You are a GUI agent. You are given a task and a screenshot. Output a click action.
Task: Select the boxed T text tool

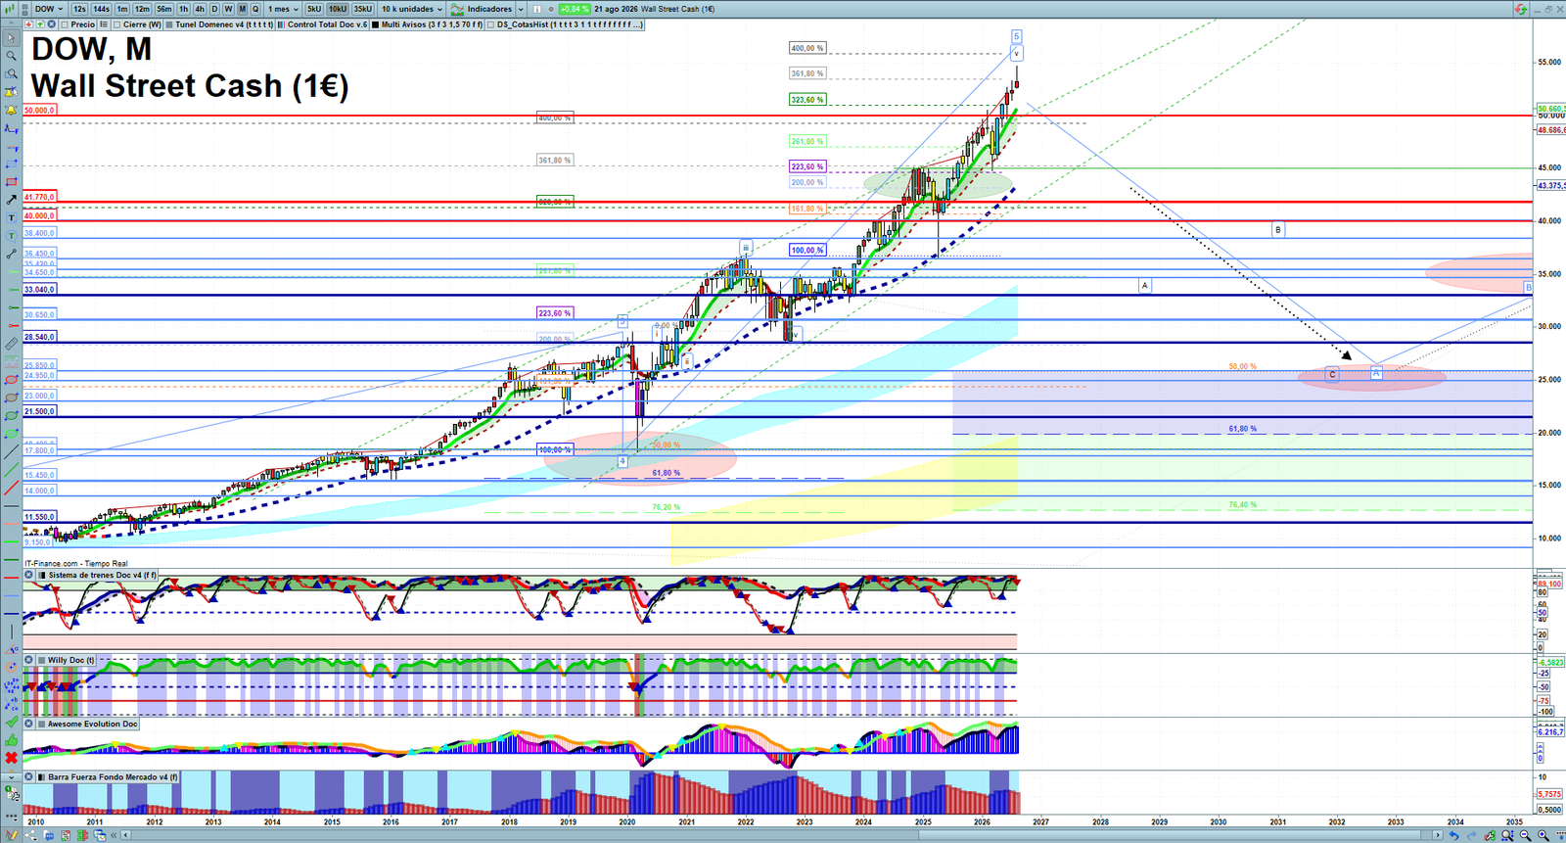coord(12,217)
